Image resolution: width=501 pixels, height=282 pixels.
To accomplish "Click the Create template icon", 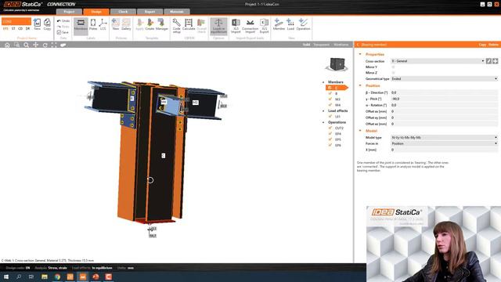I will point(150,24).
